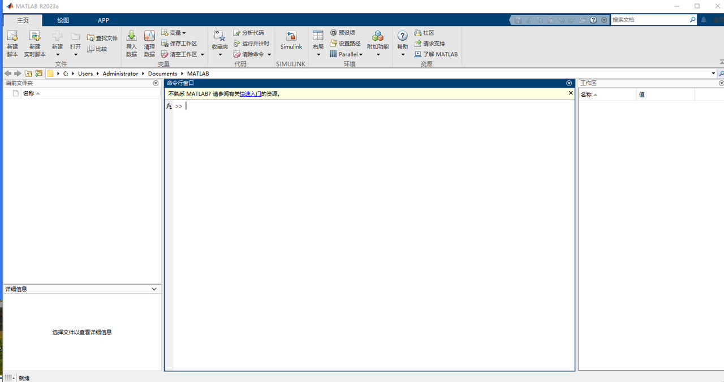This screenshot has width=724, height=382.
Task: Open the address bar folder history dropdown
Action: [x=713, y=74]
